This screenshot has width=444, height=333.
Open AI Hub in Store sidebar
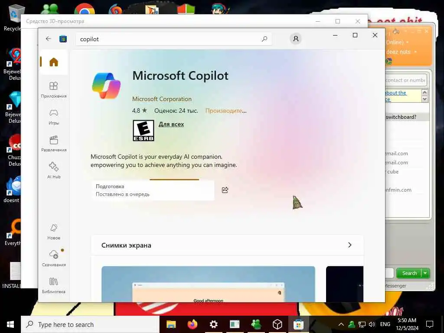click(54, 170)
